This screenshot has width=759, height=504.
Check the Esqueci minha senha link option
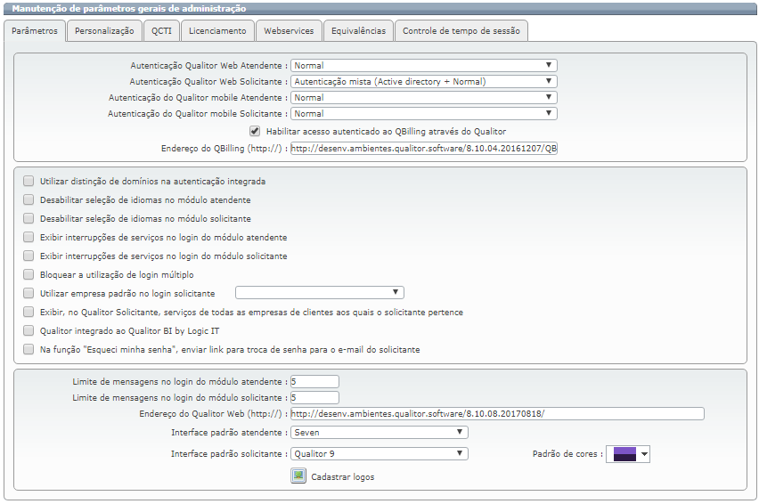click(29, 349)
